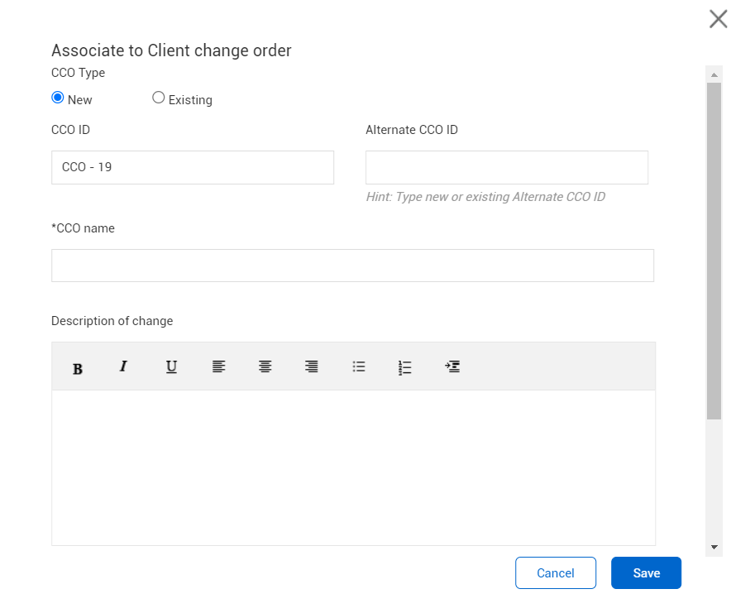Align description text left
The height and width of the screenshot is (613, 731).
(218, 366)
